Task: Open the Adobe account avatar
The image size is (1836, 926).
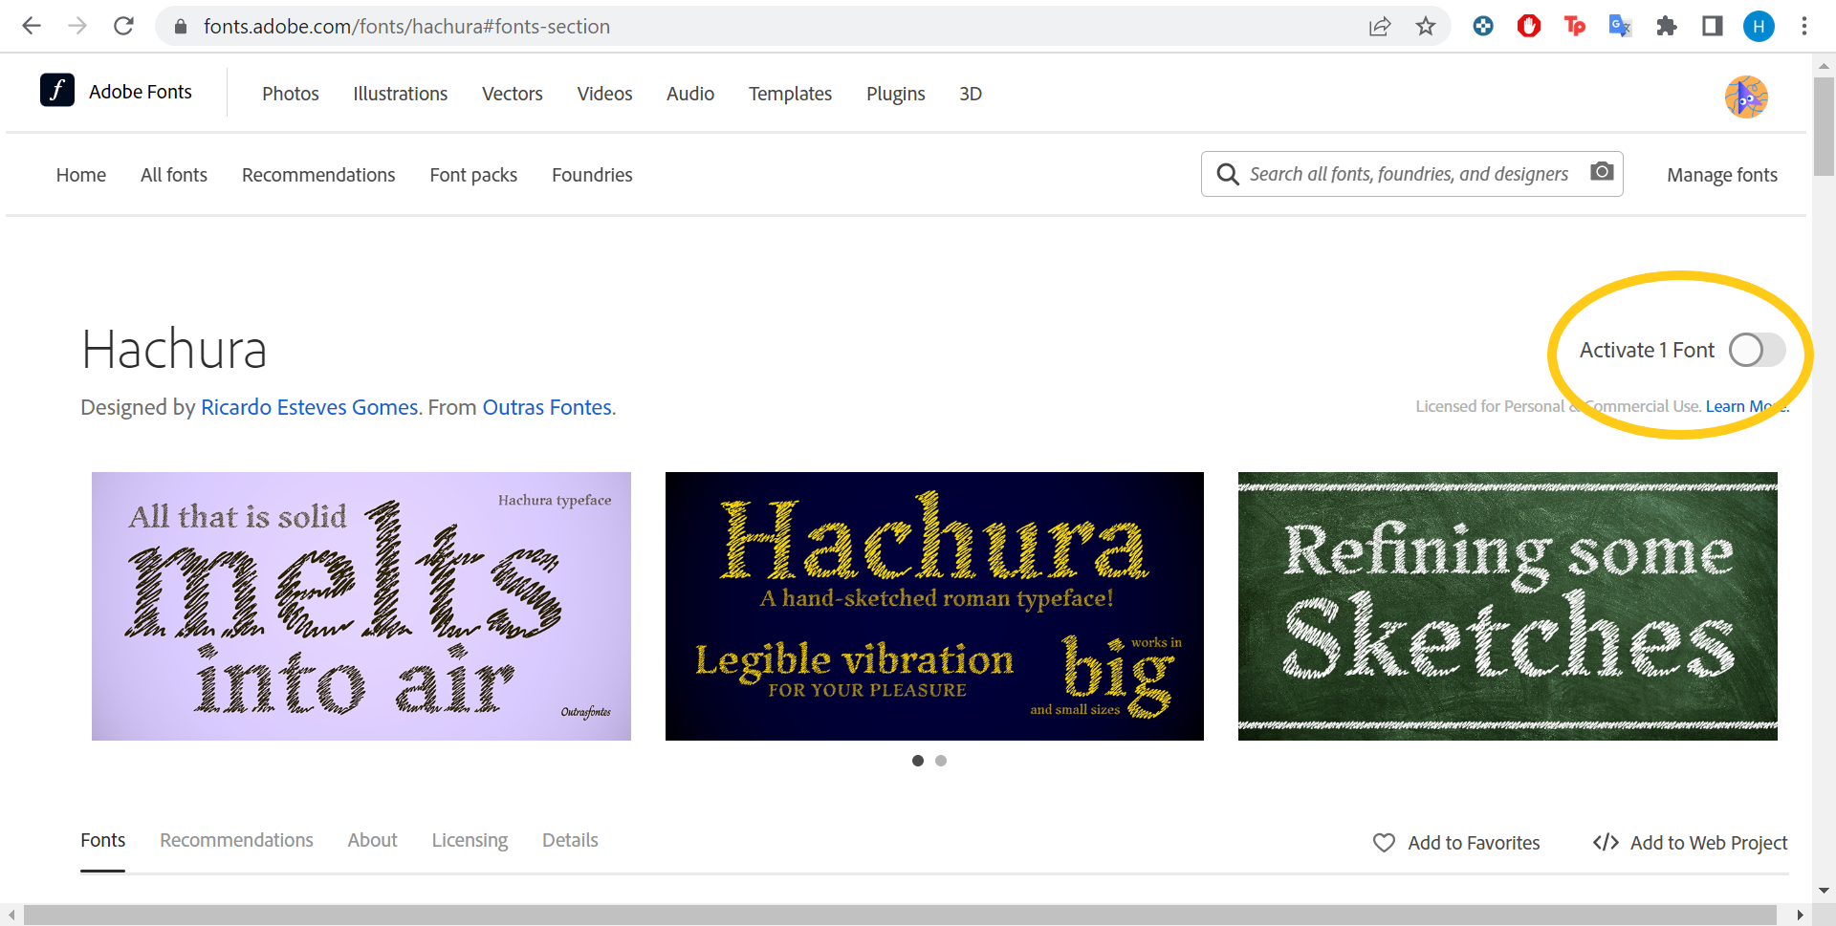Action: click(1746, 97)
